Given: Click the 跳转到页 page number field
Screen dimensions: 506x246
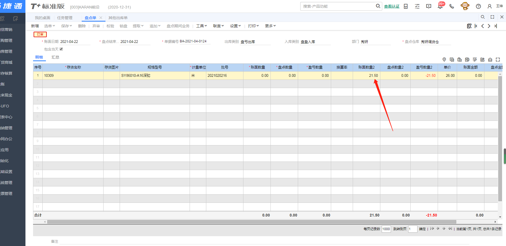Looking at the screenshot, I should click(x=413, y=229).
